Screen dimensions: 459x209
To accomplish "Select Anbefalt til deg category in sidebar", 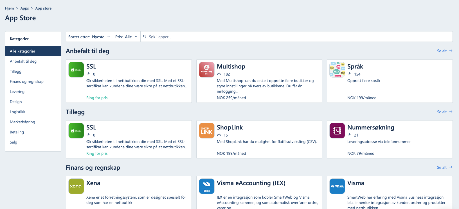I will 33,61.
